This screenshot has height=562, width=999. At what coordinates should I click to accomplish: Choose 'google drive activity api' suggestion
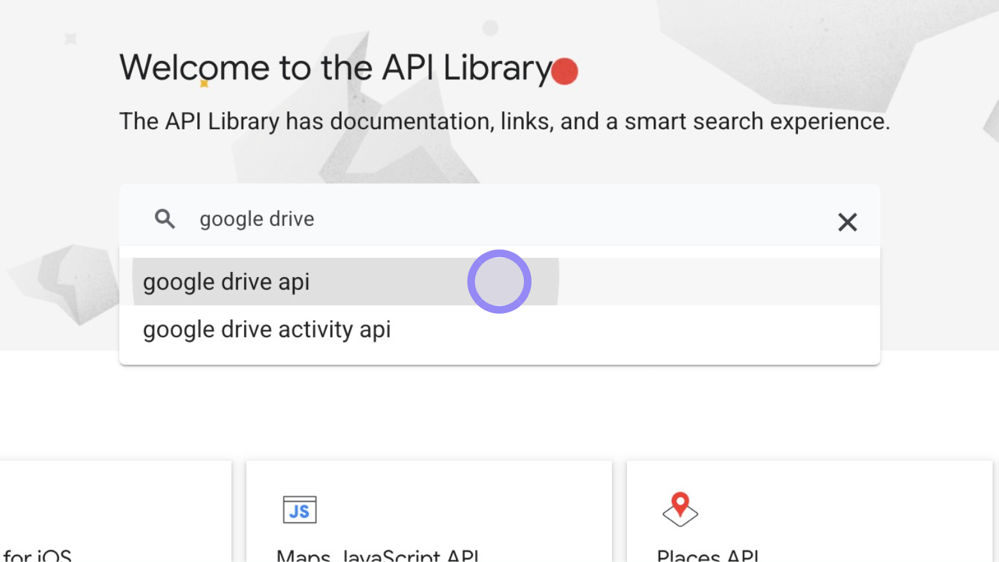[266, 329]
